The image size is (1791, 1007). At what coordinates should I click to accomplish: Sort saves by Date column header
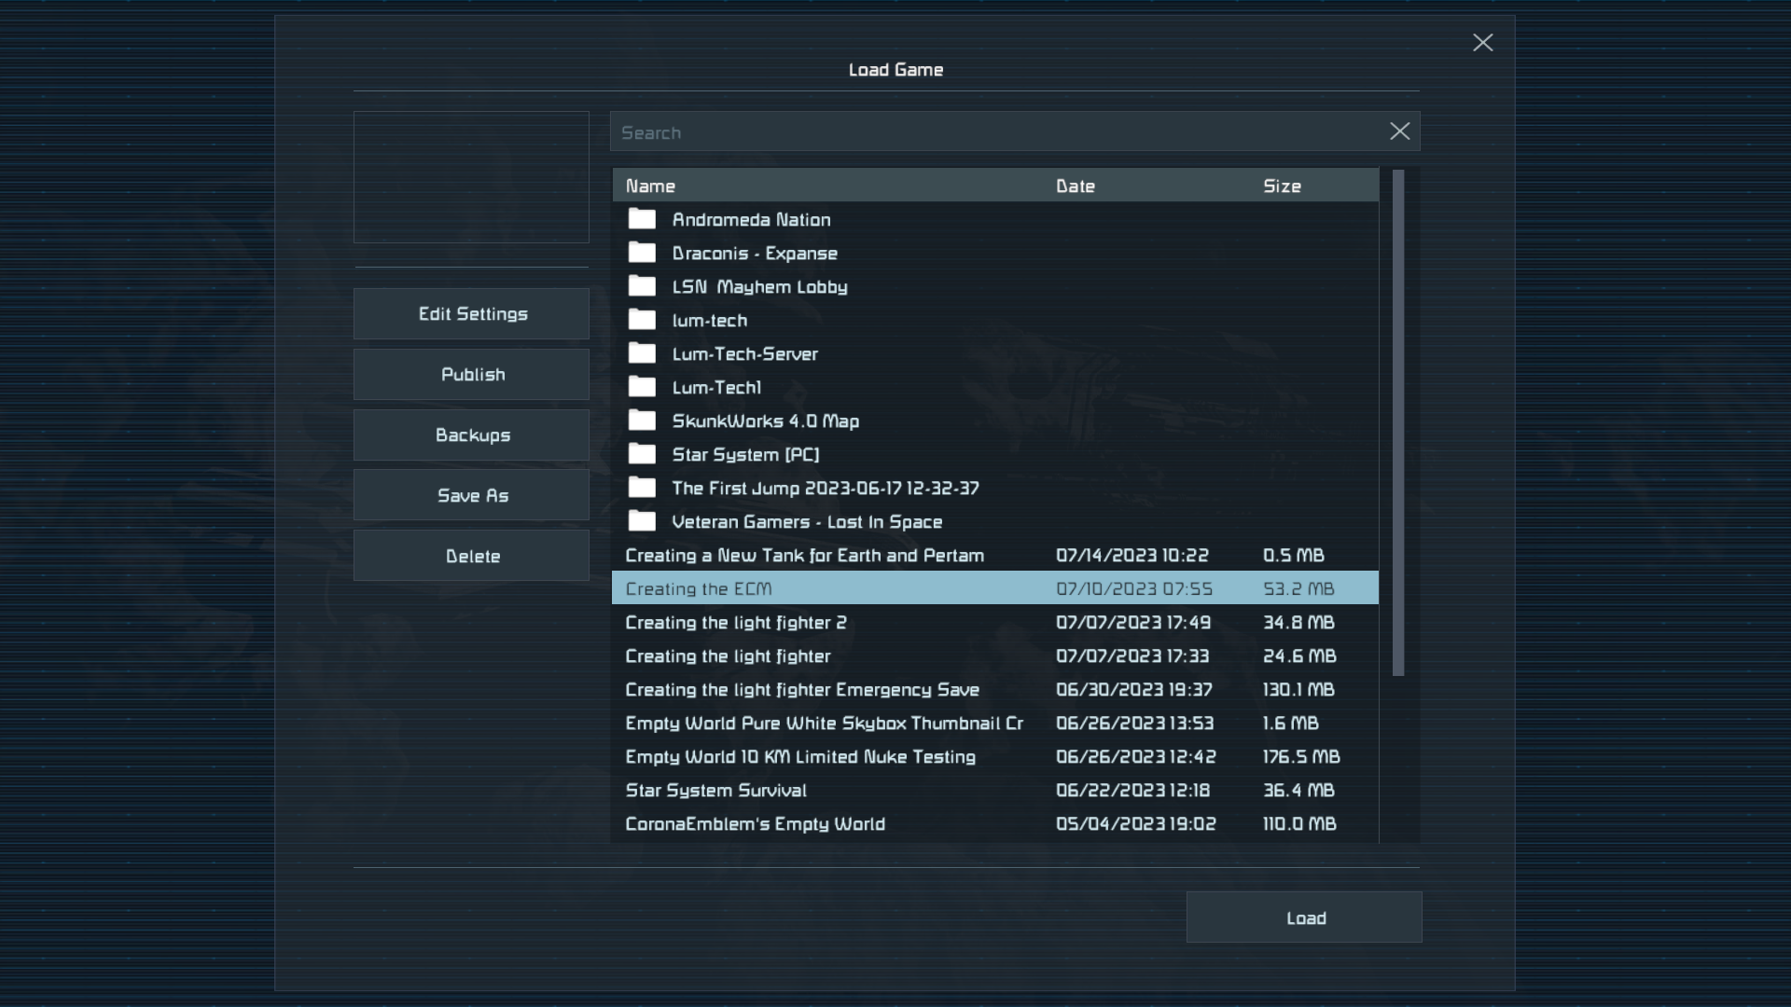click(x=1075, y=186)
